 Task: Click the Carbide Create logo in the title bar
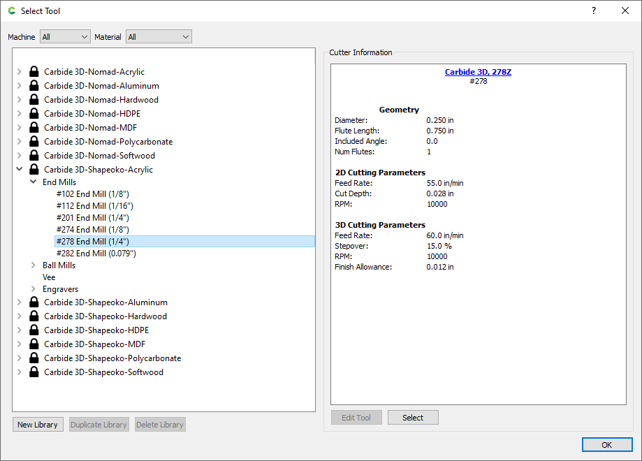(12, 11)
